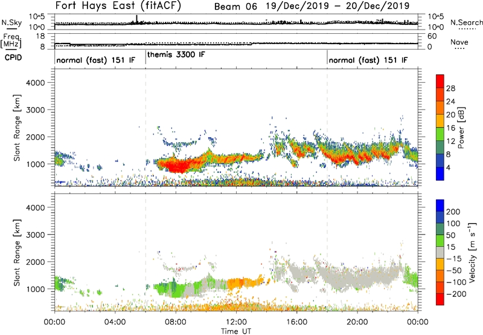Click the 'CPID' row label
Screen dimensions: 483x335
13,57
